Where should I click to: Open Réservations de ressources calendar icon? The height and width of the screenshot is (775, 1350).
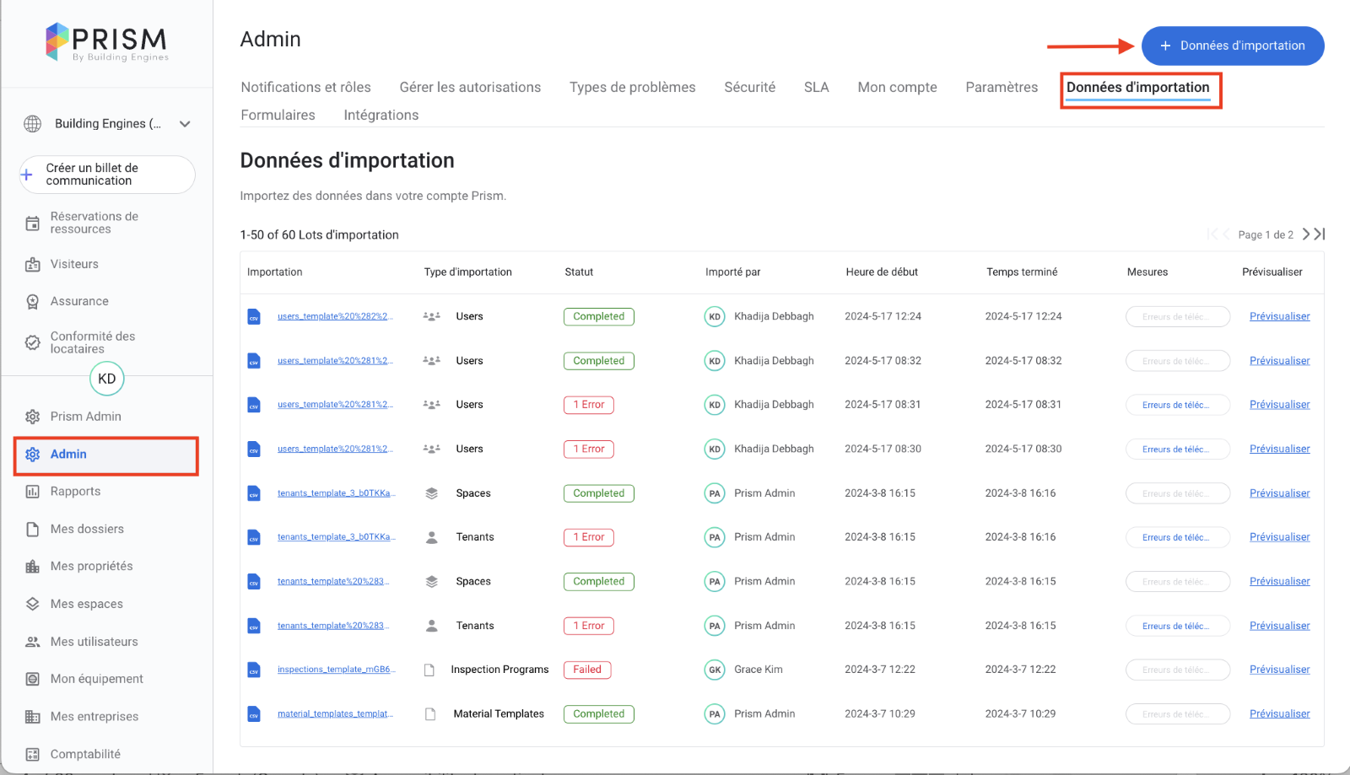coord(32,223)
